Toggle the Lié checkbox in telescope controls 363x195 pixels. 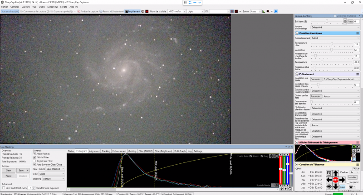[x=354, y=169]
